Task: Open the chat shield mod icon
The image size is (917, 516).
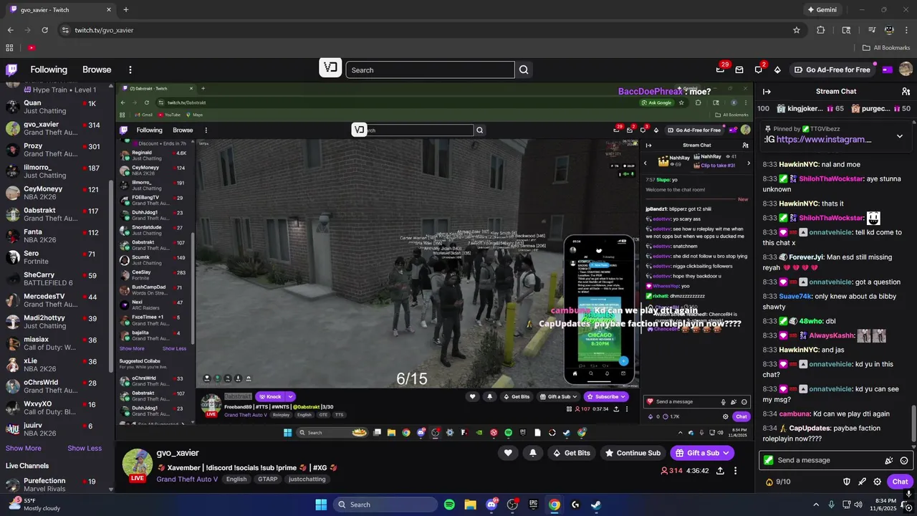Action: pyautogui.click(x=846, y=482)
